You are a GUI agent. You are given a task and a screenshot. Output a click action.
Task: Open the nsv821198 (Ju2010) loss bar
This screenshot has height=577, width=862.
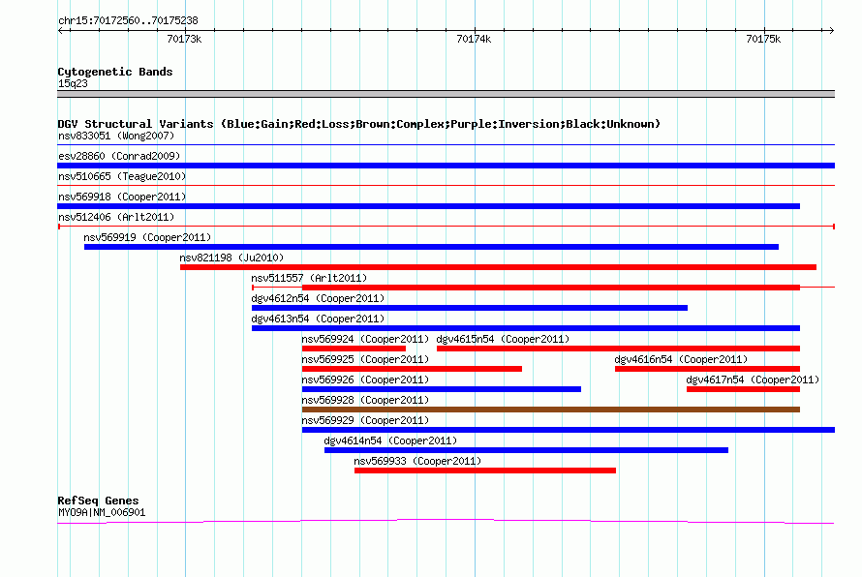tap(498, 267)
